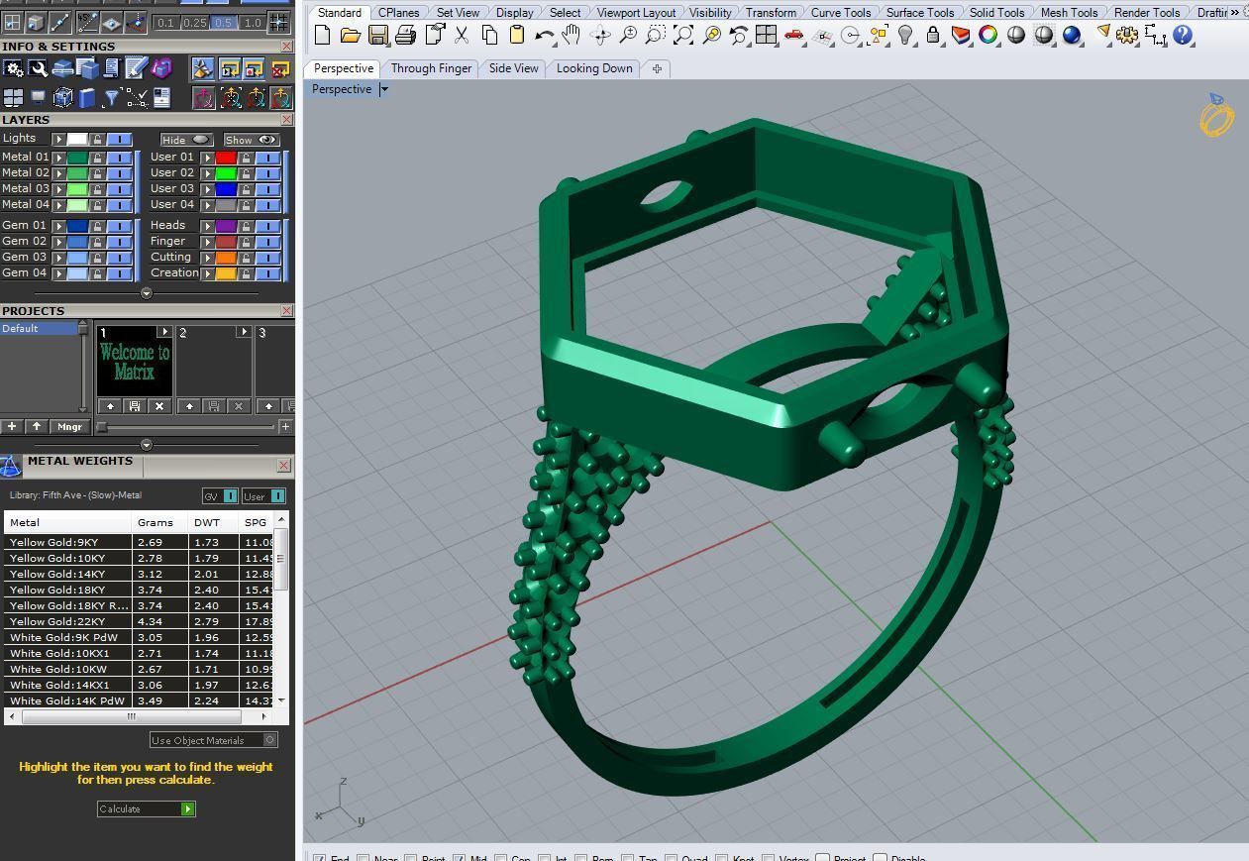
Task: Open the arrow menu of project slot 2
Action: point(244,332)
